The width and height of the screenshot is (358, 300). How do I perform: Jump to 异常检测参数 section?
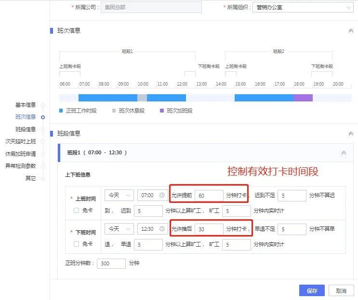21,166
